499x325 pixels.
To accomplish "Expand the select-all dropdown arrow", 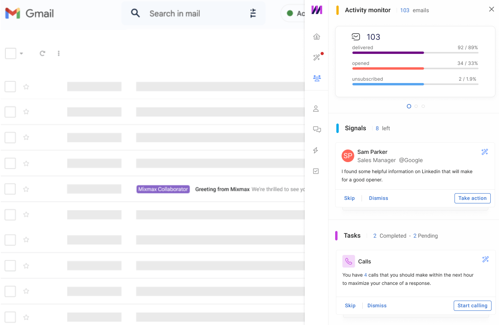I will tap(21, 54).
